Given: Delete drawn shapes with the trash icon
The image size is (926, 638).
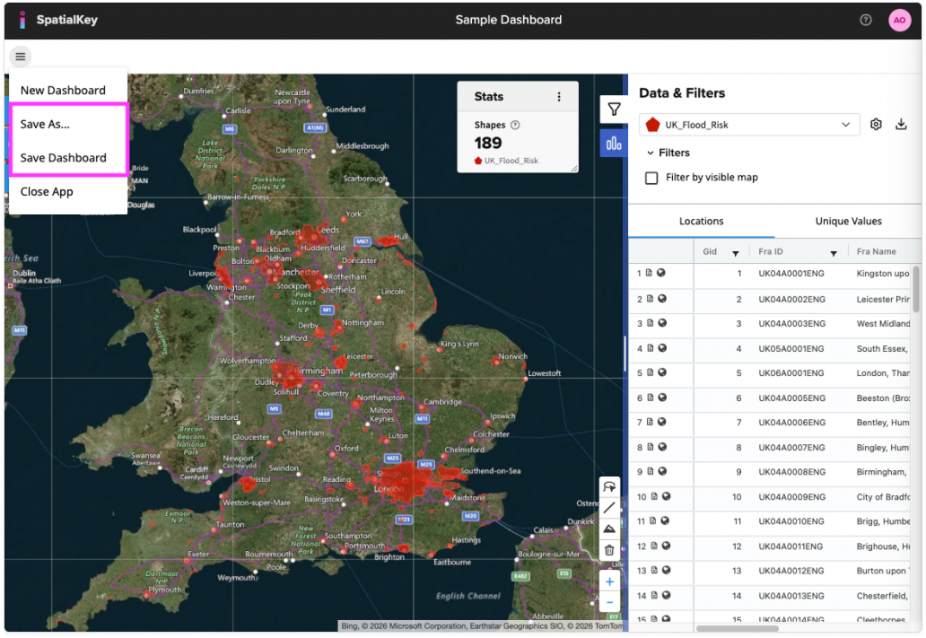Looking at the screenshot, I should [x=609, y=549].
